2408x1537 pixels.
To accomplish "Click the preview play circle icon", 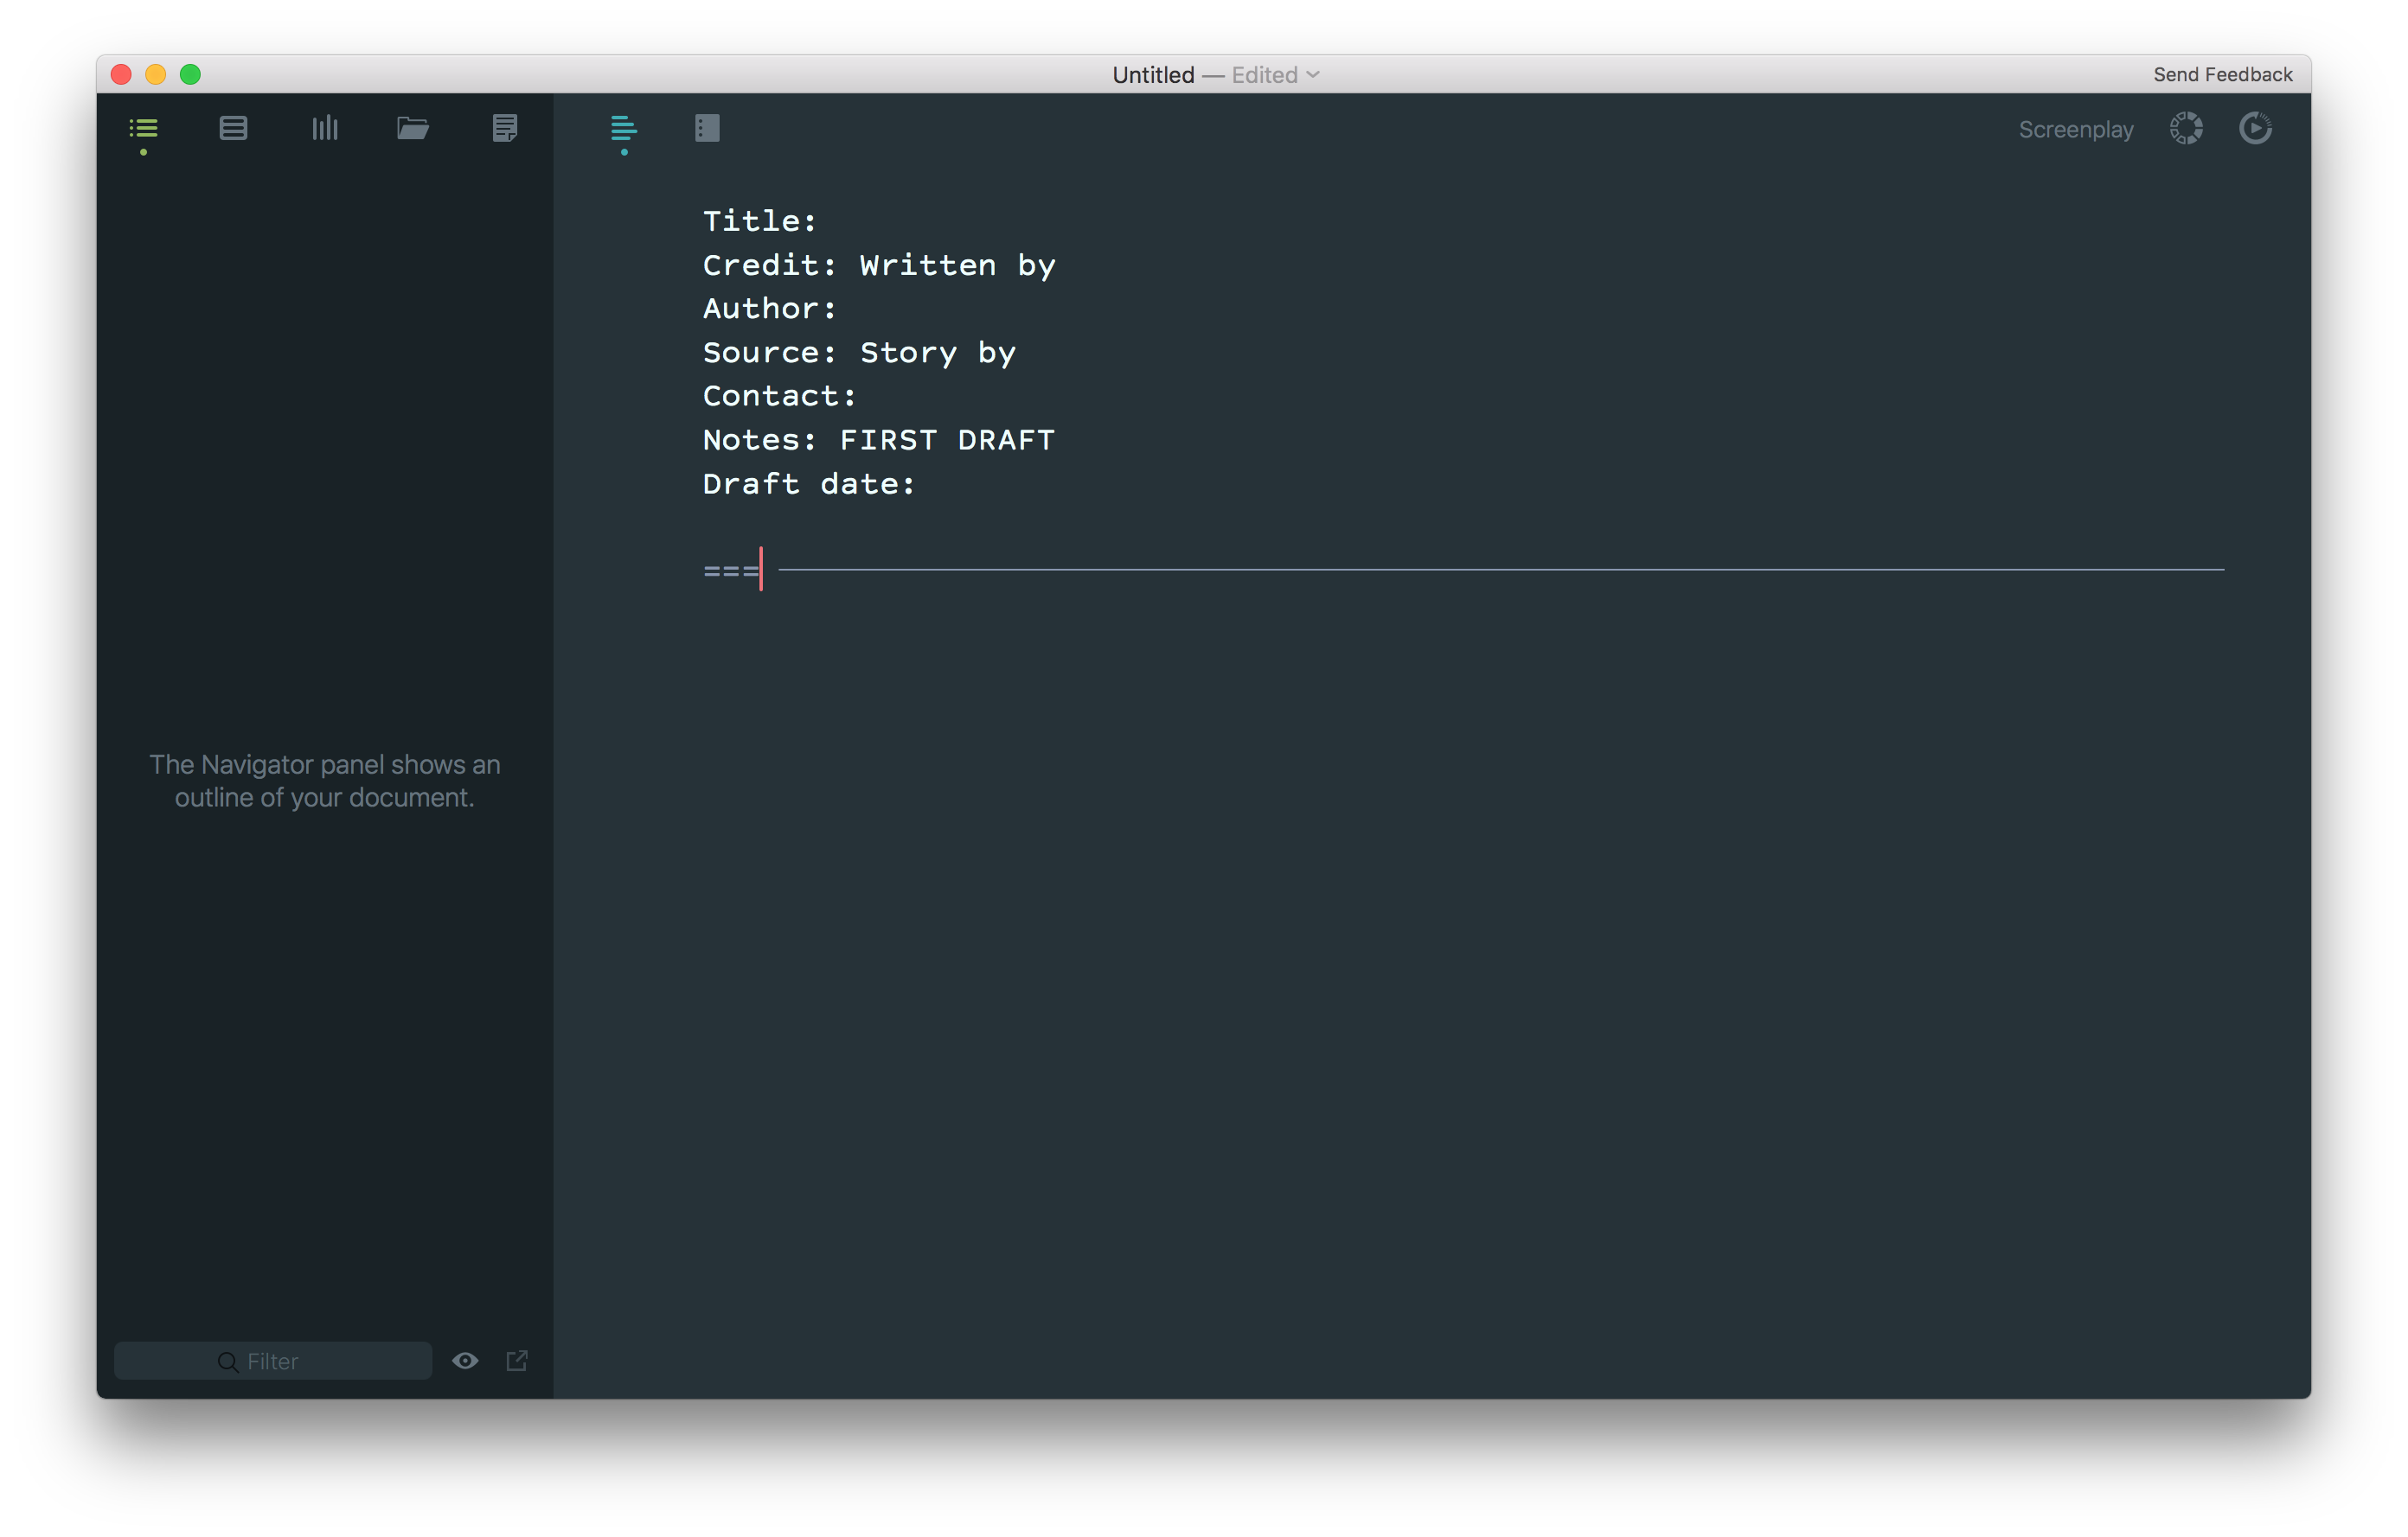I will [x=2255, y=129].
